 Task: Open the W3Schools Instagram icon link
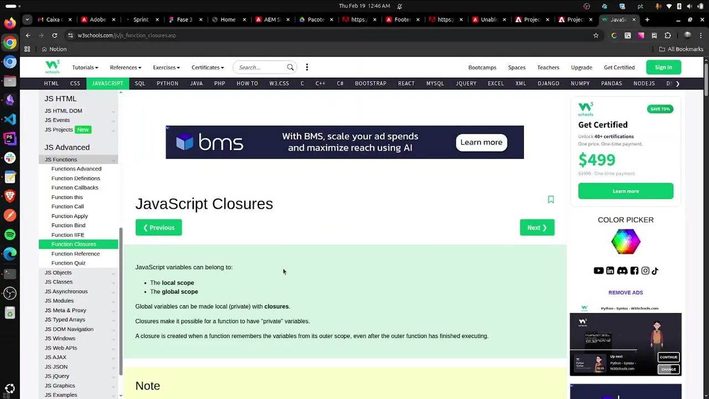tap(645, 271)
